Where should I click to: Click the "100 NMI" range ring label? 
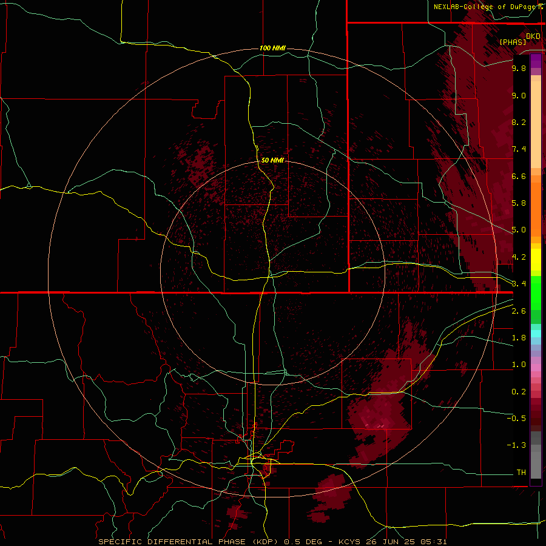pos(272,48)
